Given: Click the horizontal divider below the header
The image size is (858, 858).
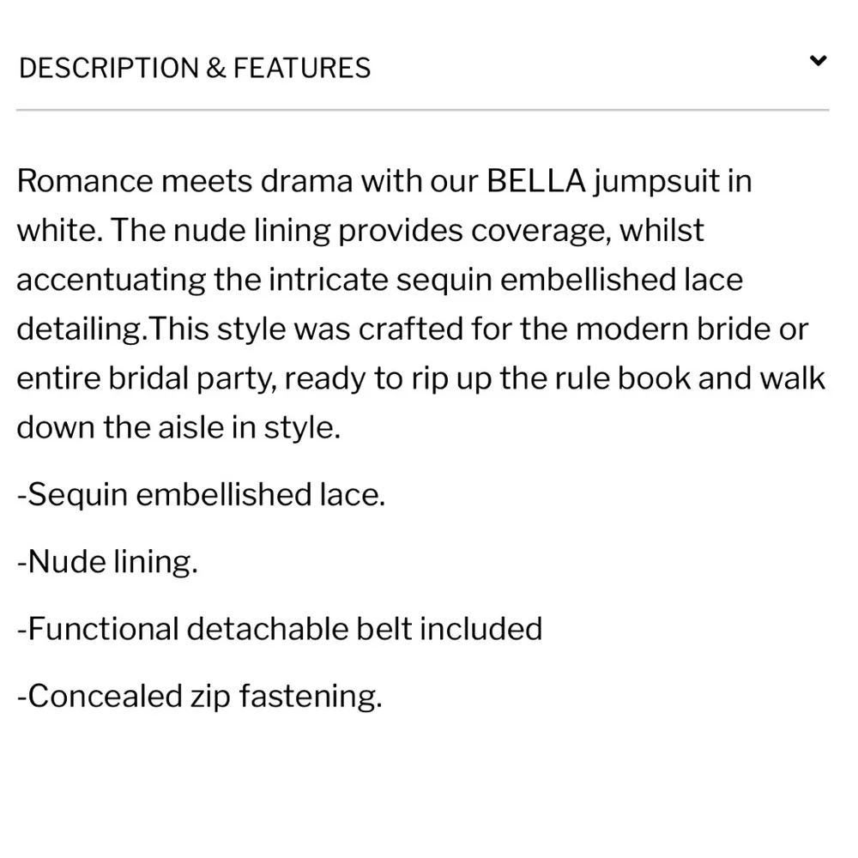Looking at the screenshot, I should pyautogui.click(x=422, y=110).
